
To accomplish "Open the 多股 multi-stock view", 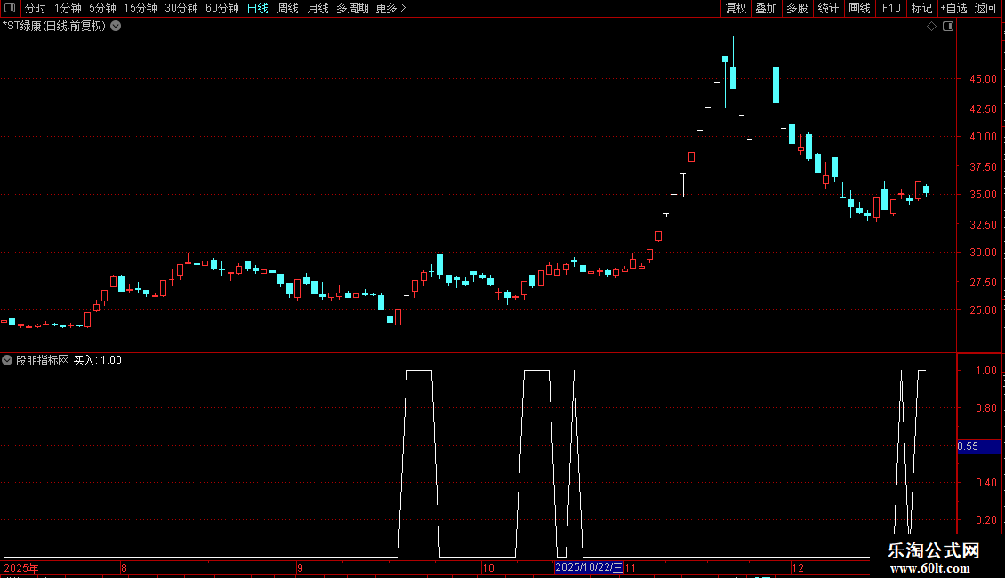I will (x=798, y=8).
